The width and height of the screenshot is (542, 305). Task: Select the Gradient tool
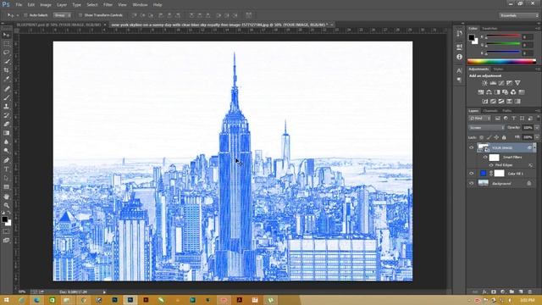pyautogui.click(x=6, y=133)
